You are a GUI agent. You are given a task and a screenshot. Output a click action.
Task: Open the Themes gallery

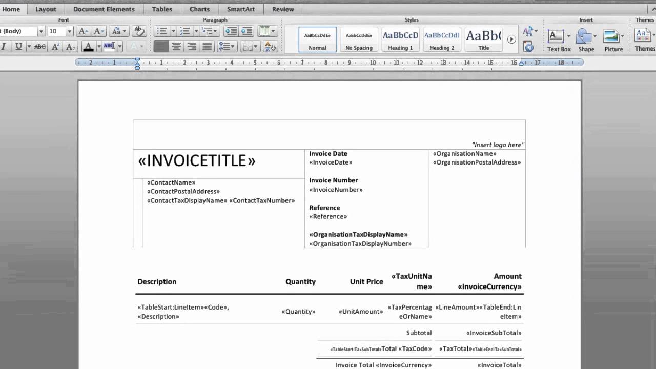[644, 39]
